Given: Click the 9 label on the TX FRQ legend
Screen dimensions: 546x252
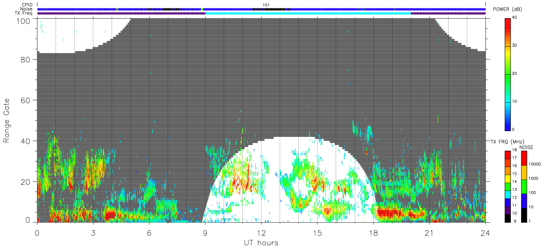Looking at the screenshot, I should 514,221.
